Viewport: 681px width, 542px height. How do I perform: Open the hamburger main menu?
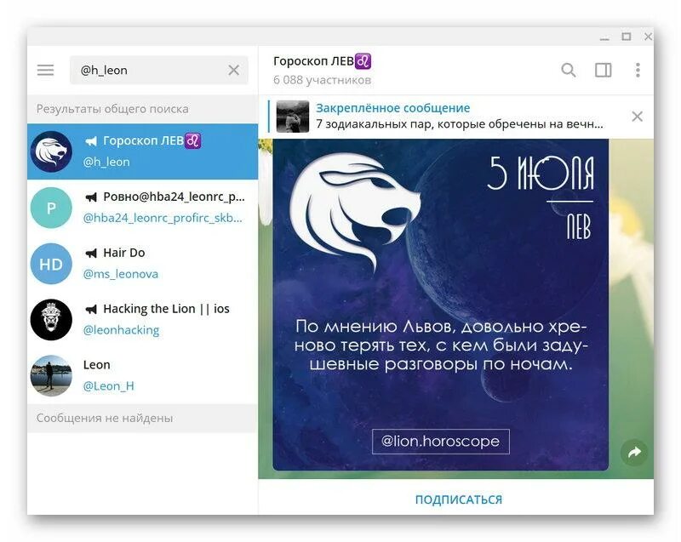click(46, 70)
